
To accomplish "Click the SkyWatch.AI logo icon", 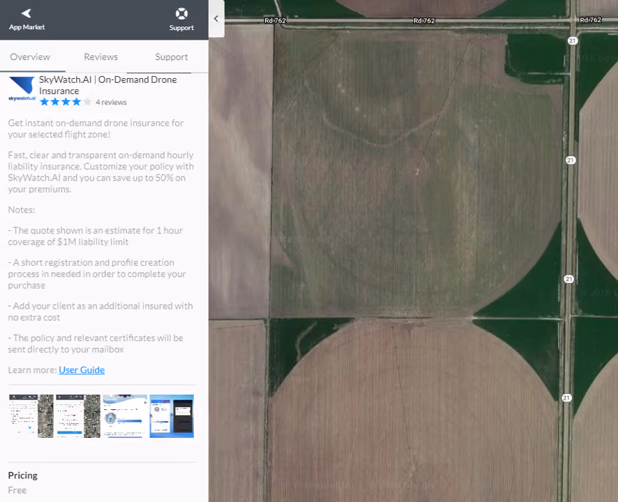I will tap(22, 89).
